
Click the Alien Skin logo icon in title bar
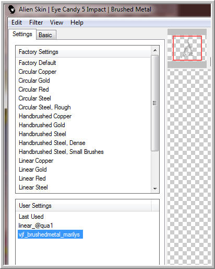pyautogui.click(x=11, y=9)
